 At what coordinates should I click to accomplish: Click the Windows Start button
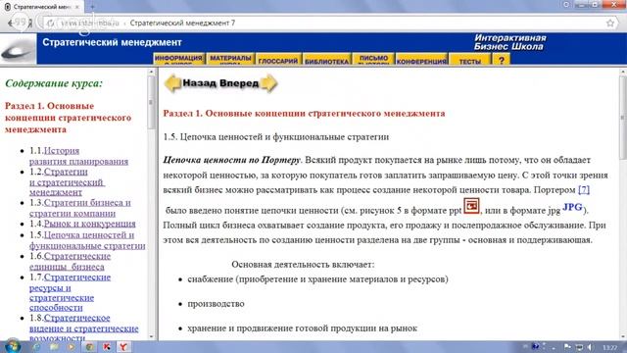[12, 346]
